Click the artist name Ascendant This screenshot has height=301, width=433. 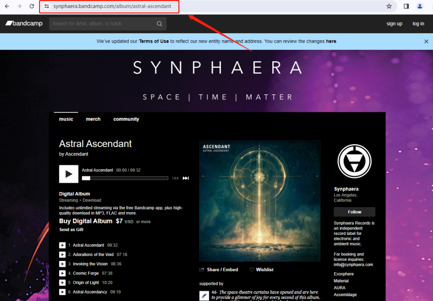point(76,154)
